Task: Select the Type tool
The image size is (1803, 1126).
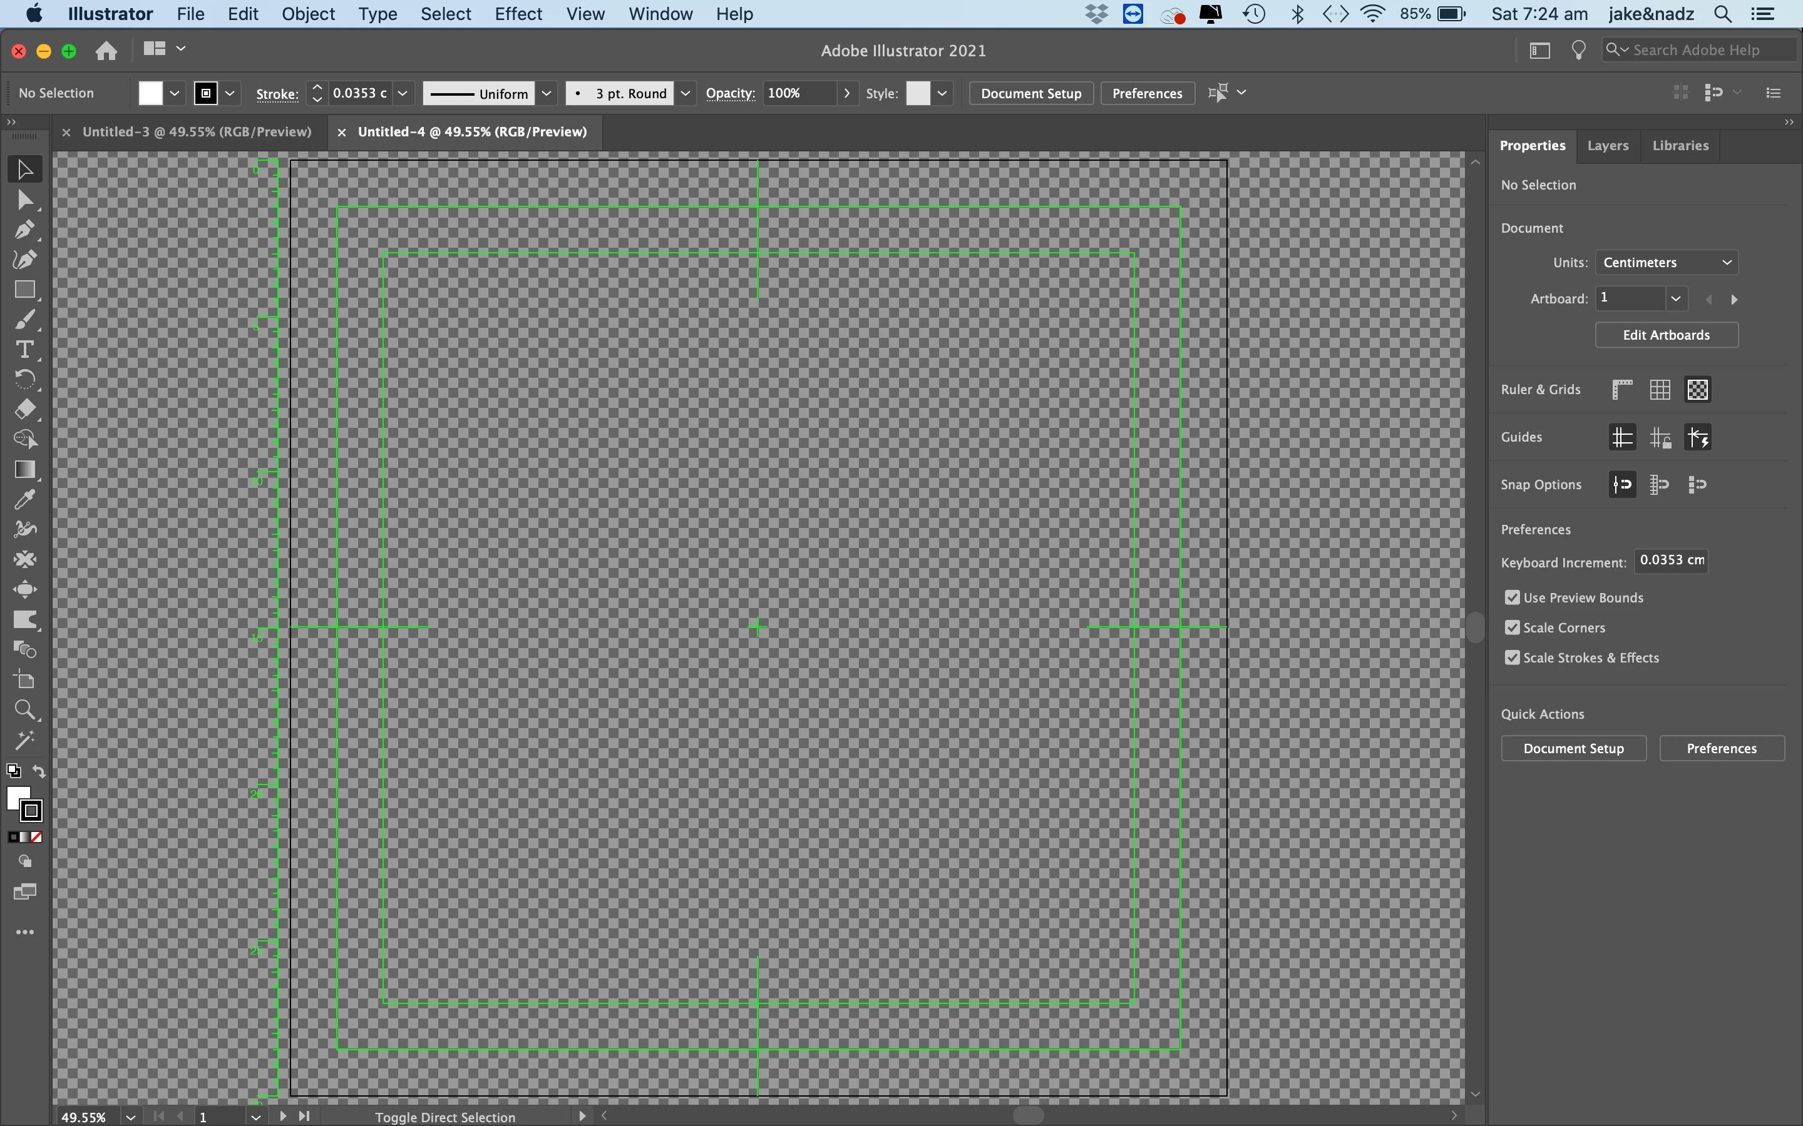Action: point(24,349)
